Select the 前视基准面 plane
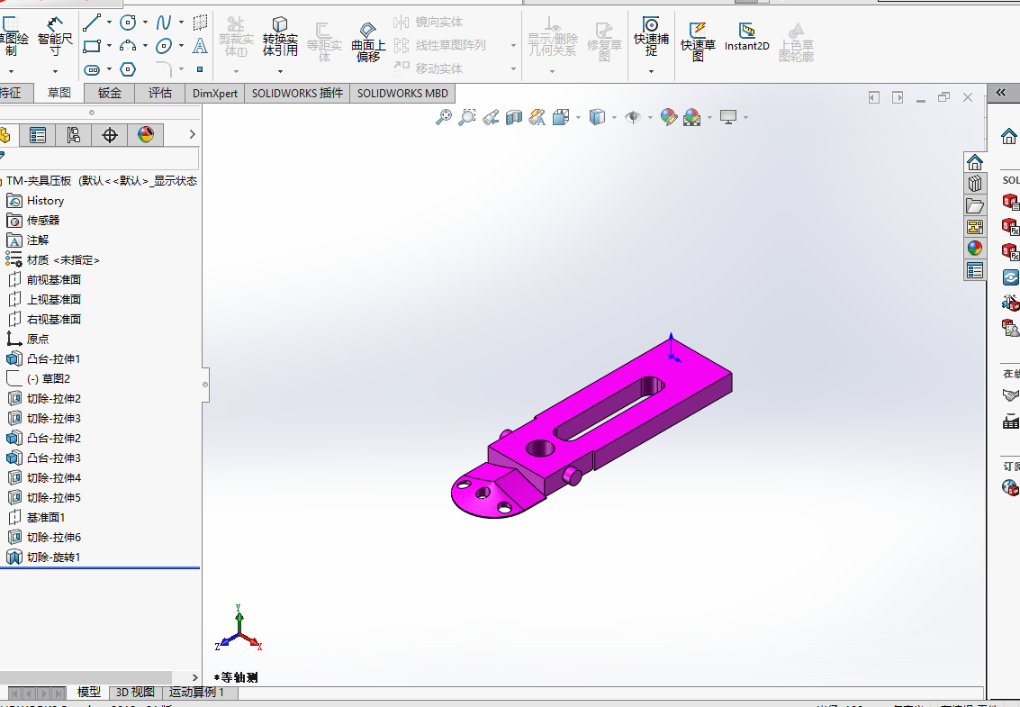Image resolution: width=1020 pixels, height=707 pixels. pyautogui.click(x=44, y=279)
